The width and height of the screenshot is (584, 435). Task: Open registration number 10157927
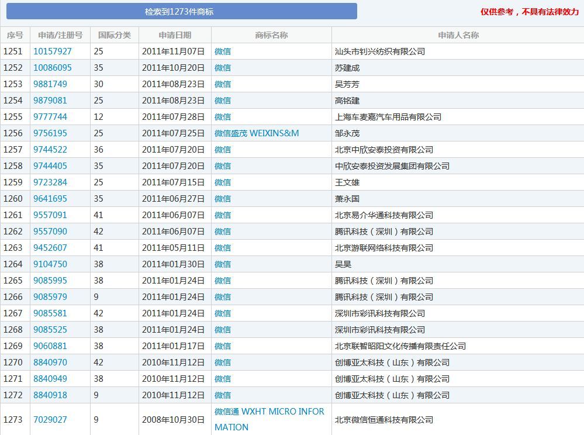tap(53, 51)
